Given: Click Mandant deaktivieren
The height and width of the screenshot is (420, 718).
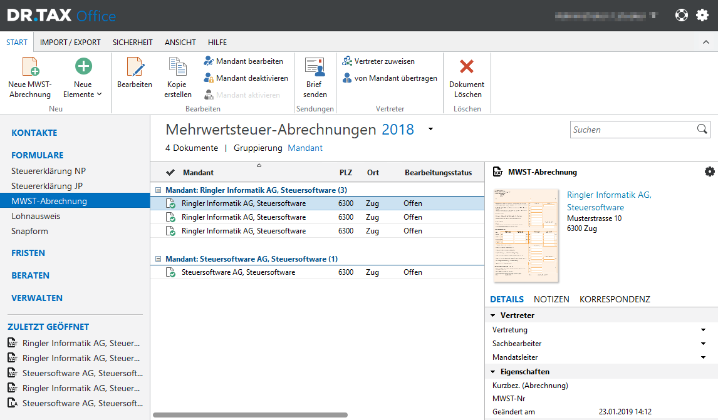Looking at the screenshot, I should point(246,78).
